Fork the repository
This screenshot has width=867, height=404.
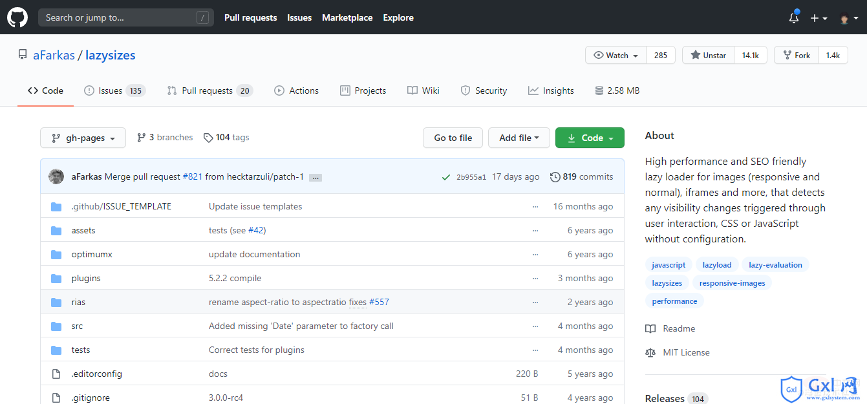tap(796, 56)
